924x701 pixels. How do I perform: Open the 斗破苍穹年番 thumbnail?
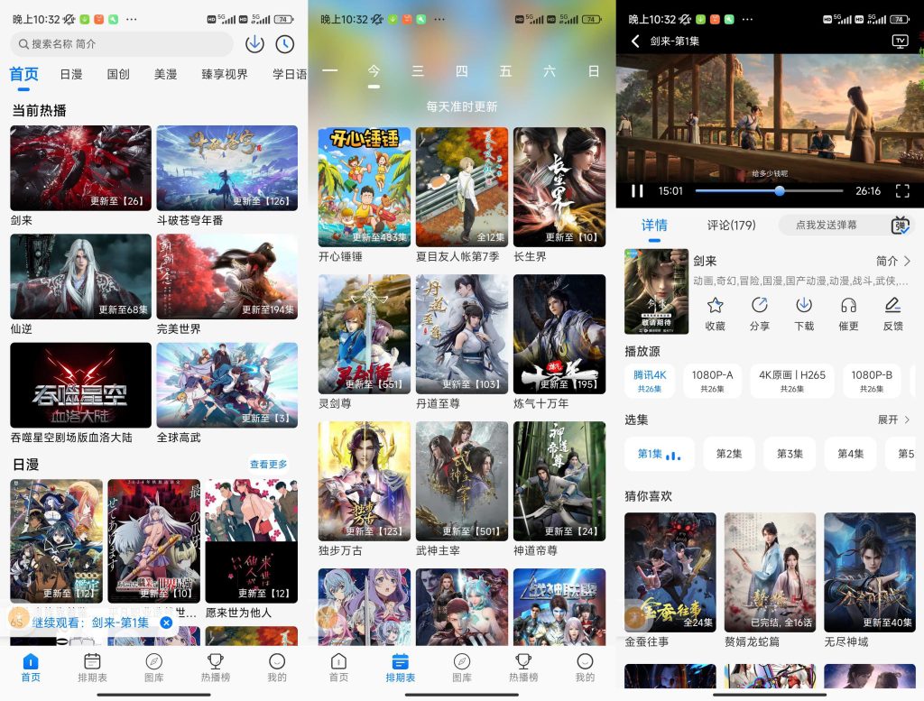tap(226, 168)
